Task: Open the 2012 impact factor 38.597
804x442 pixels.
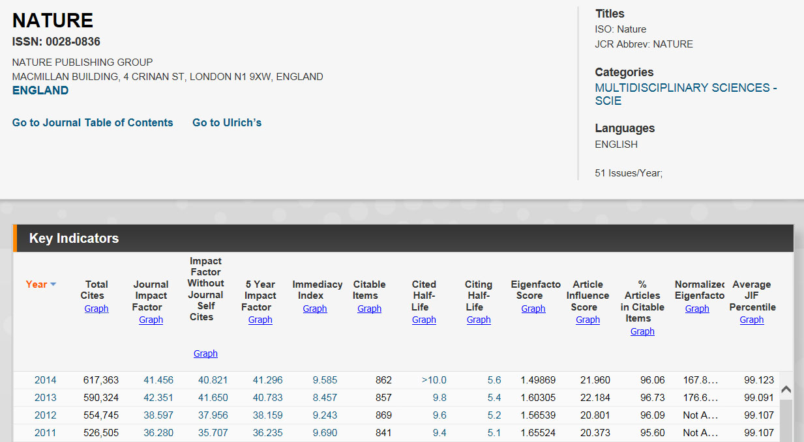Action: [x=158, y=415]
